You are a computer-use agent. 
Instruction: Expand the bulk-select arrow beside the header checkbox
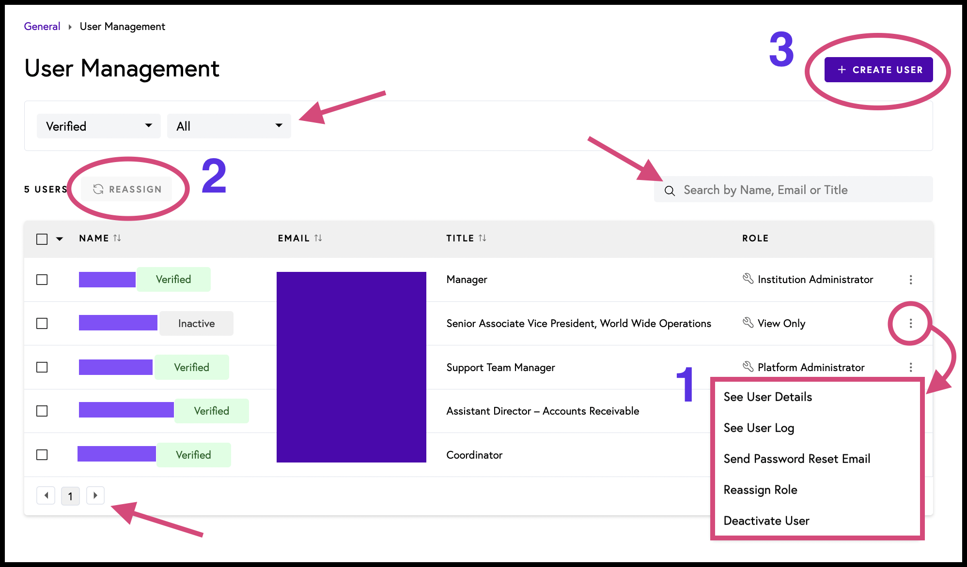[60, 239]
